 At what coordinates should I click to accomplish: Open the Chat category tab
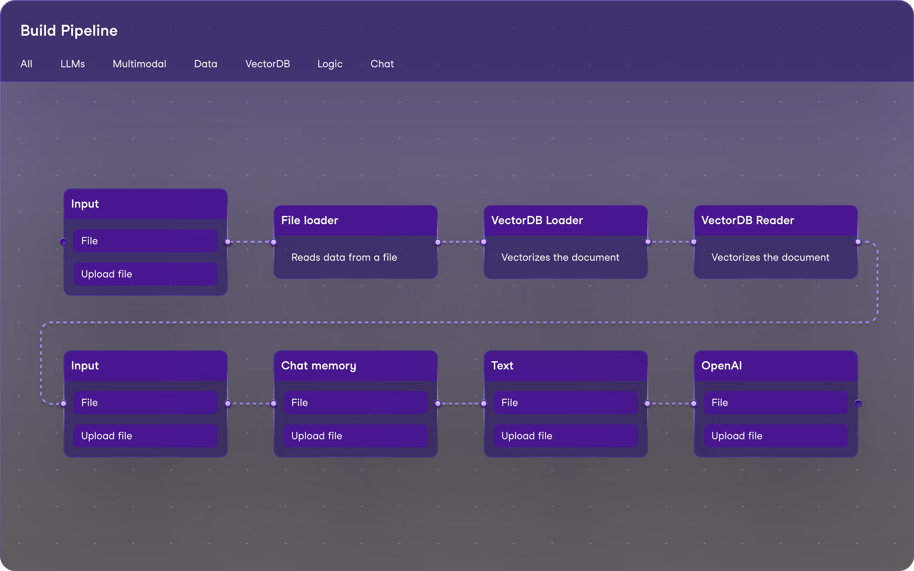point(382,64)
